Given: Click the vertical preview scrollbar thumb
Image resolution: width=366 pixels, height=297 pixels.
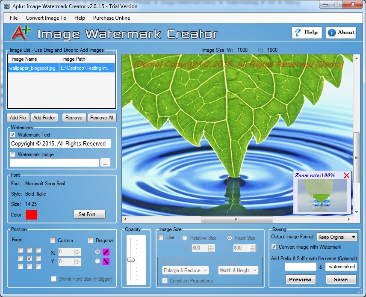Looking at the screenshot, I should pyautogui.click(x=356, y=157).
